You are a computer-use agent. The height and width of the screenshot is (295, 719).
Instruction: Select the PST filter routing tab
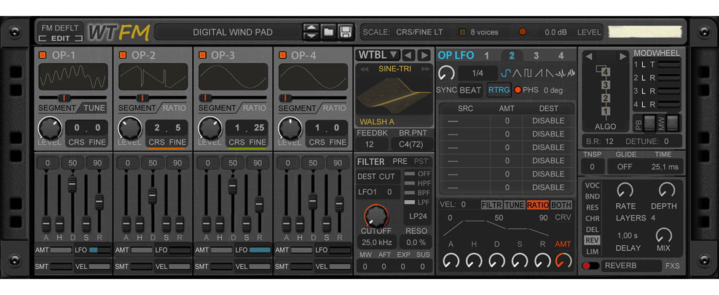point(422,162)
